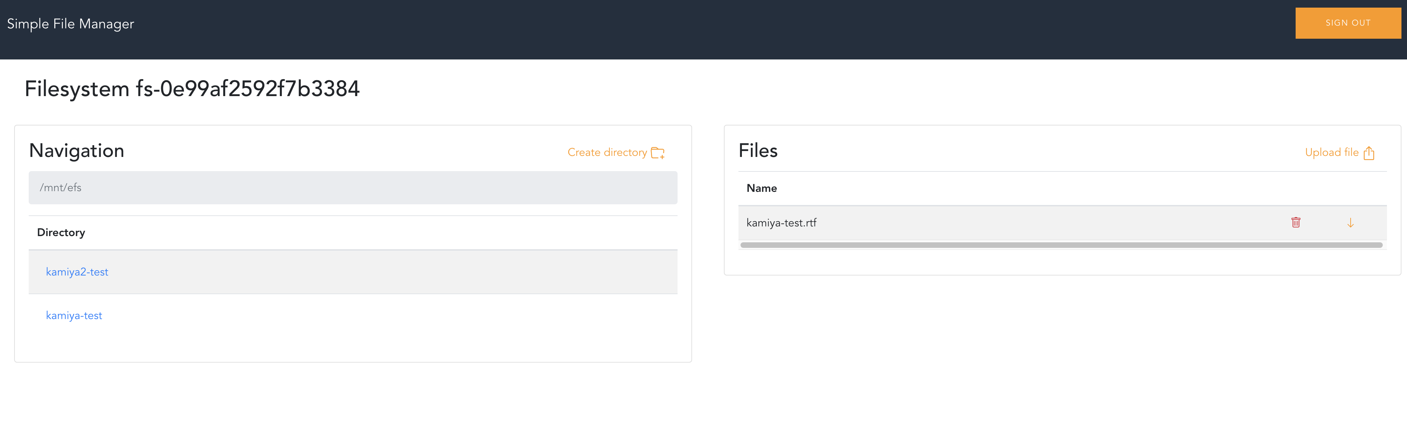Image resolution: width=1407 pixels, height=439 pixels.
Task: Start a file upload from the Files panel
Action: coord(1332,153)
